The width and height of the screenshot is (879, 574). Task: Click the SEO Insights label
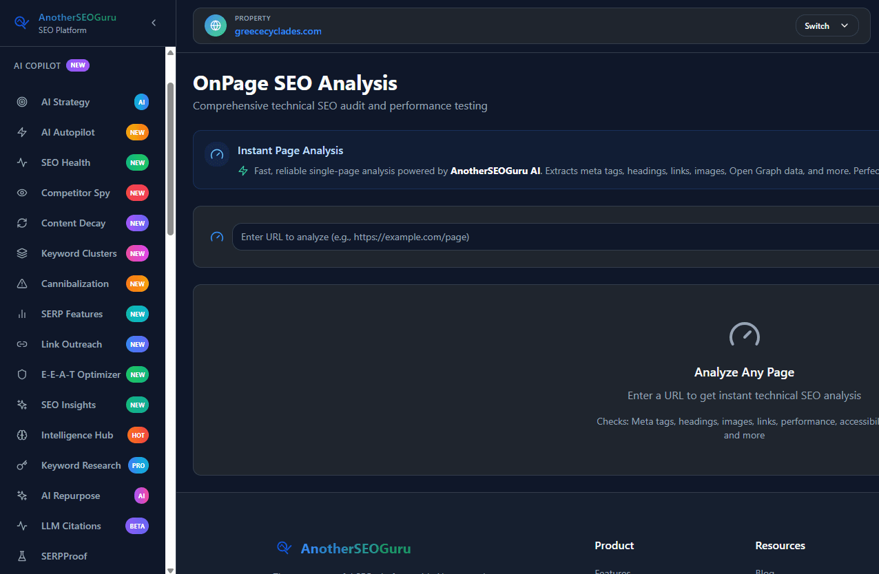(x=68, y=405)
